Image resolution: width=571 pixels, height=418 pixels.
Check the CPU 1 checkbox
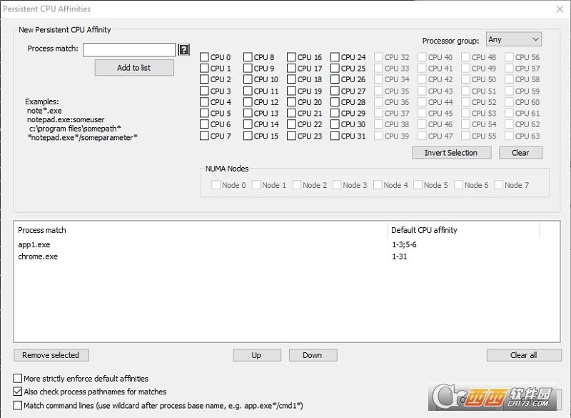tap(204, 68)
